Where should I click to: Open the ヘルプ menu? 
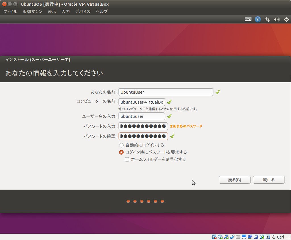101,11
